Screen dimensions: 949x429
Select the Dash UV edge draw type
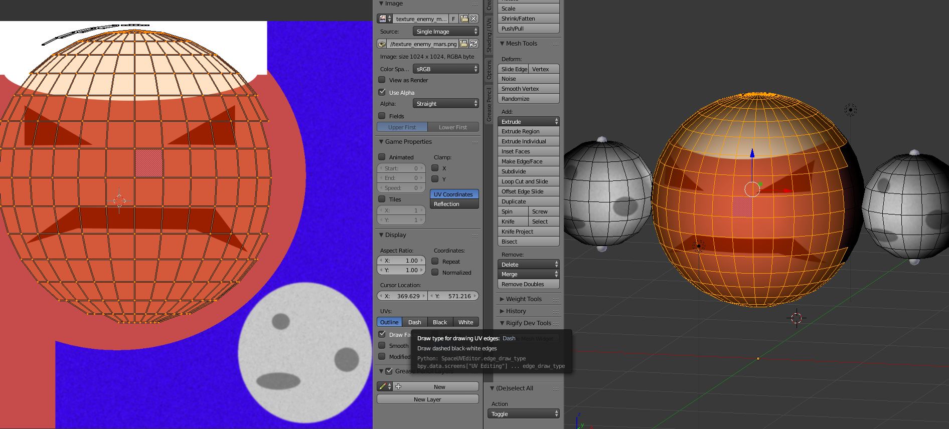click(x=414, y=322)
